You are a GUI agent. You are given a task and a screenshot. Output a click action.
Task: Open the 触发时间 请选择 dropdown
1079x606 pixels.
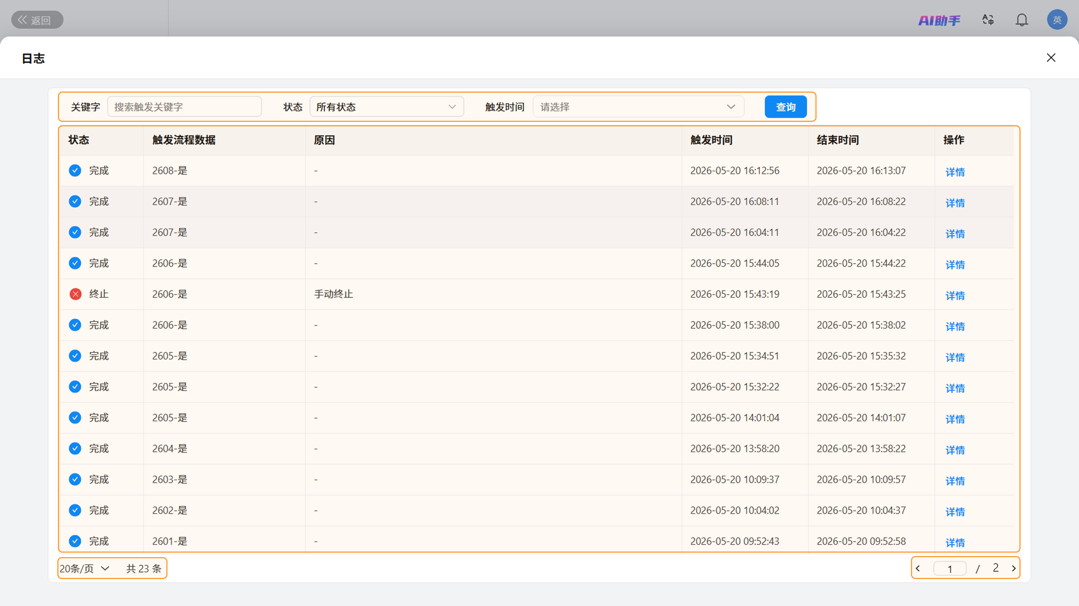click(x=638, y=107)
